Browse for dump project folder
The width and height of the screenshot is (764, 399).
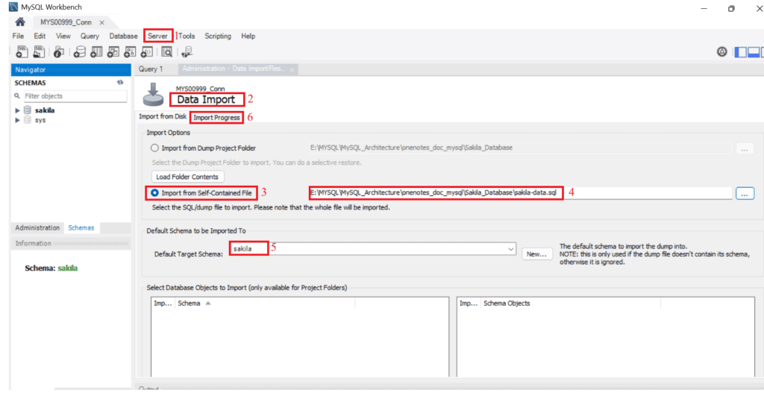click(x=744, y=148)
